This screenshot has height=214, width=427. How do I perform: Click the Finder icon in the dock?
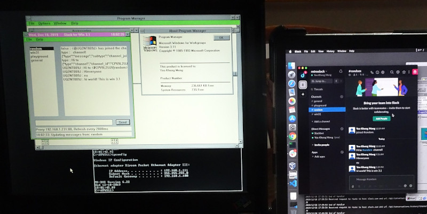click(x=292, y=66)
